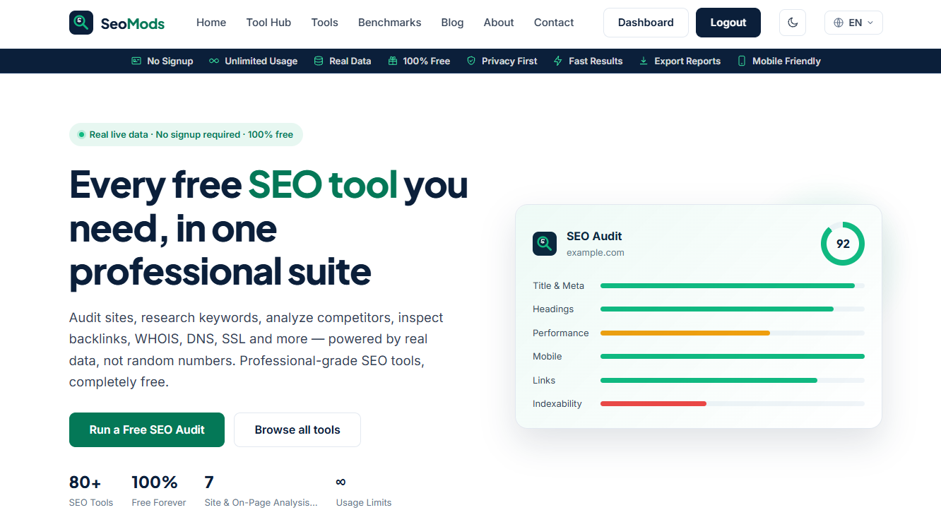Click the 'Mobile Friendly' banner text

coord(786,61)
